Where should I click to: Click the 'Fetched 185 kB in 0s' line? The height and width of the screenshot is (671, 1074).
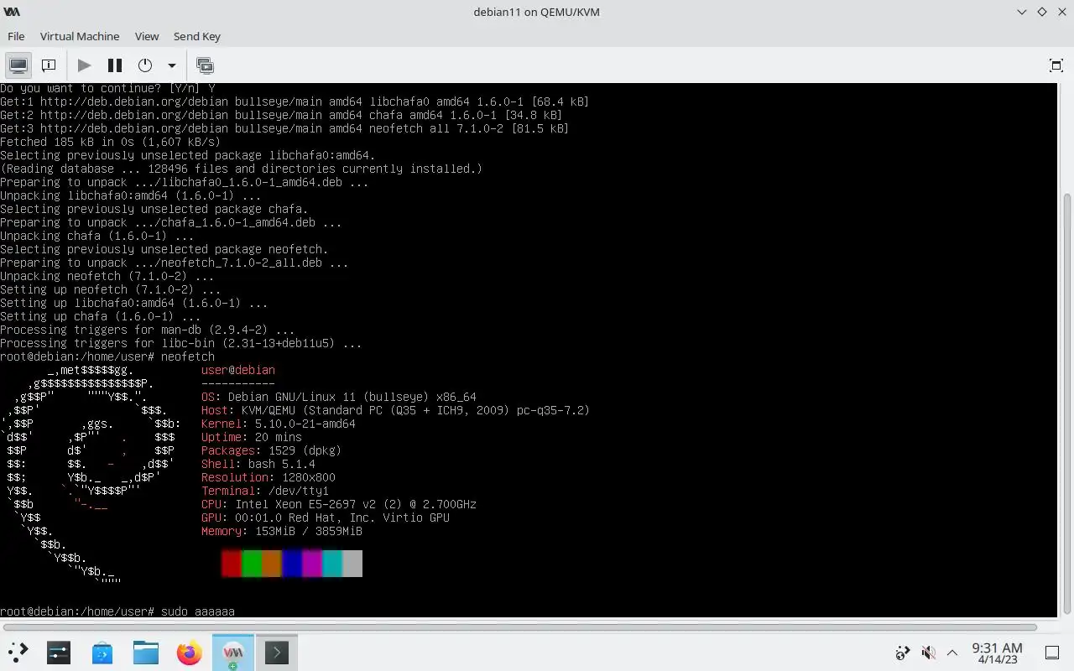pos(111,142)
